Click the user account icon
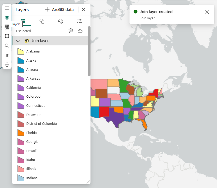 [x=7, y=64]
